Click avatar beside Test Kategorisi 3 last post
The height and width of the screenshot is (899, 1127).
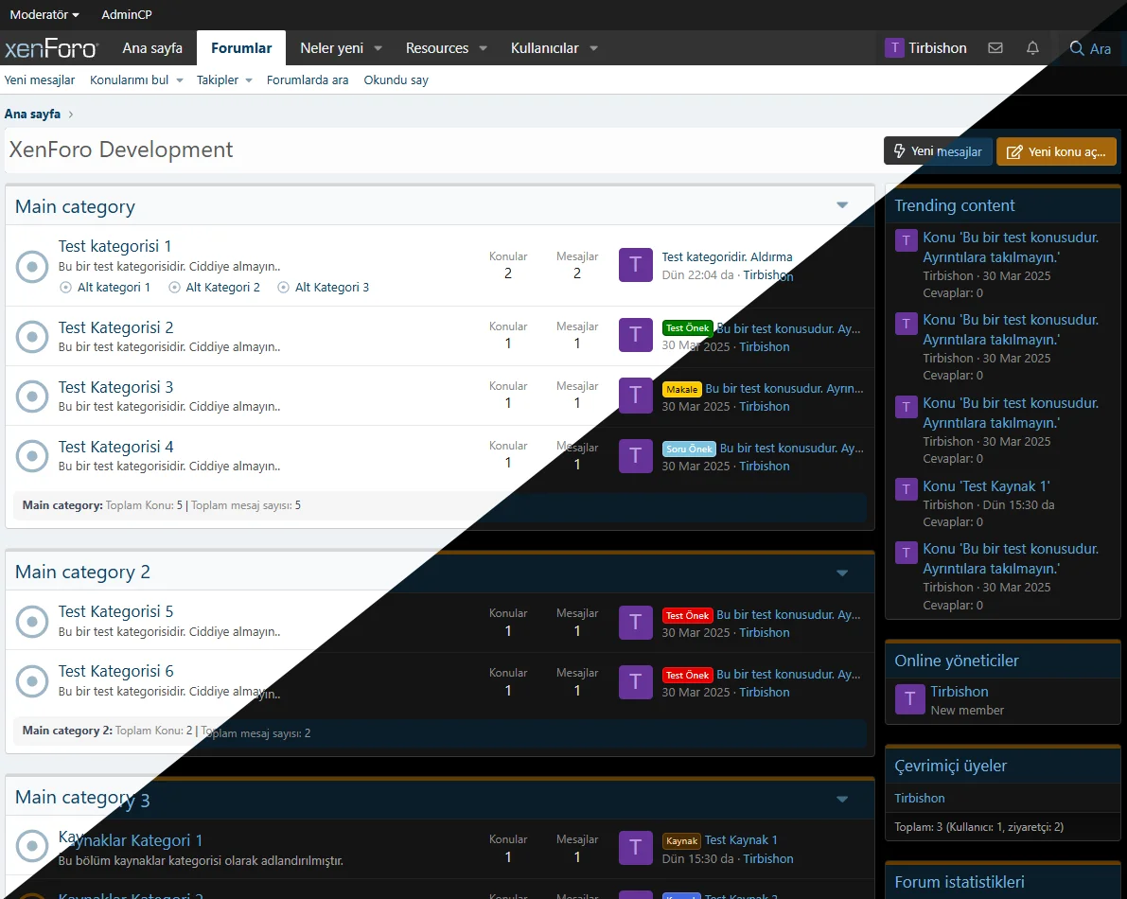click(x=635, y=396)
